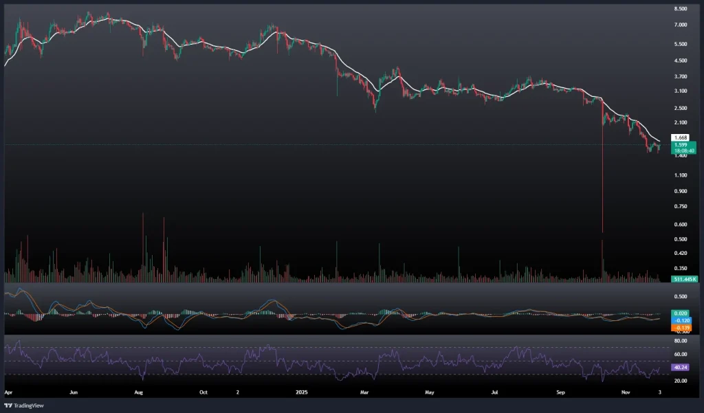Click the 20.00 level on RSI axis
Image resolution: width=704 pixels, height=413 pixels.
pos(681,381)
